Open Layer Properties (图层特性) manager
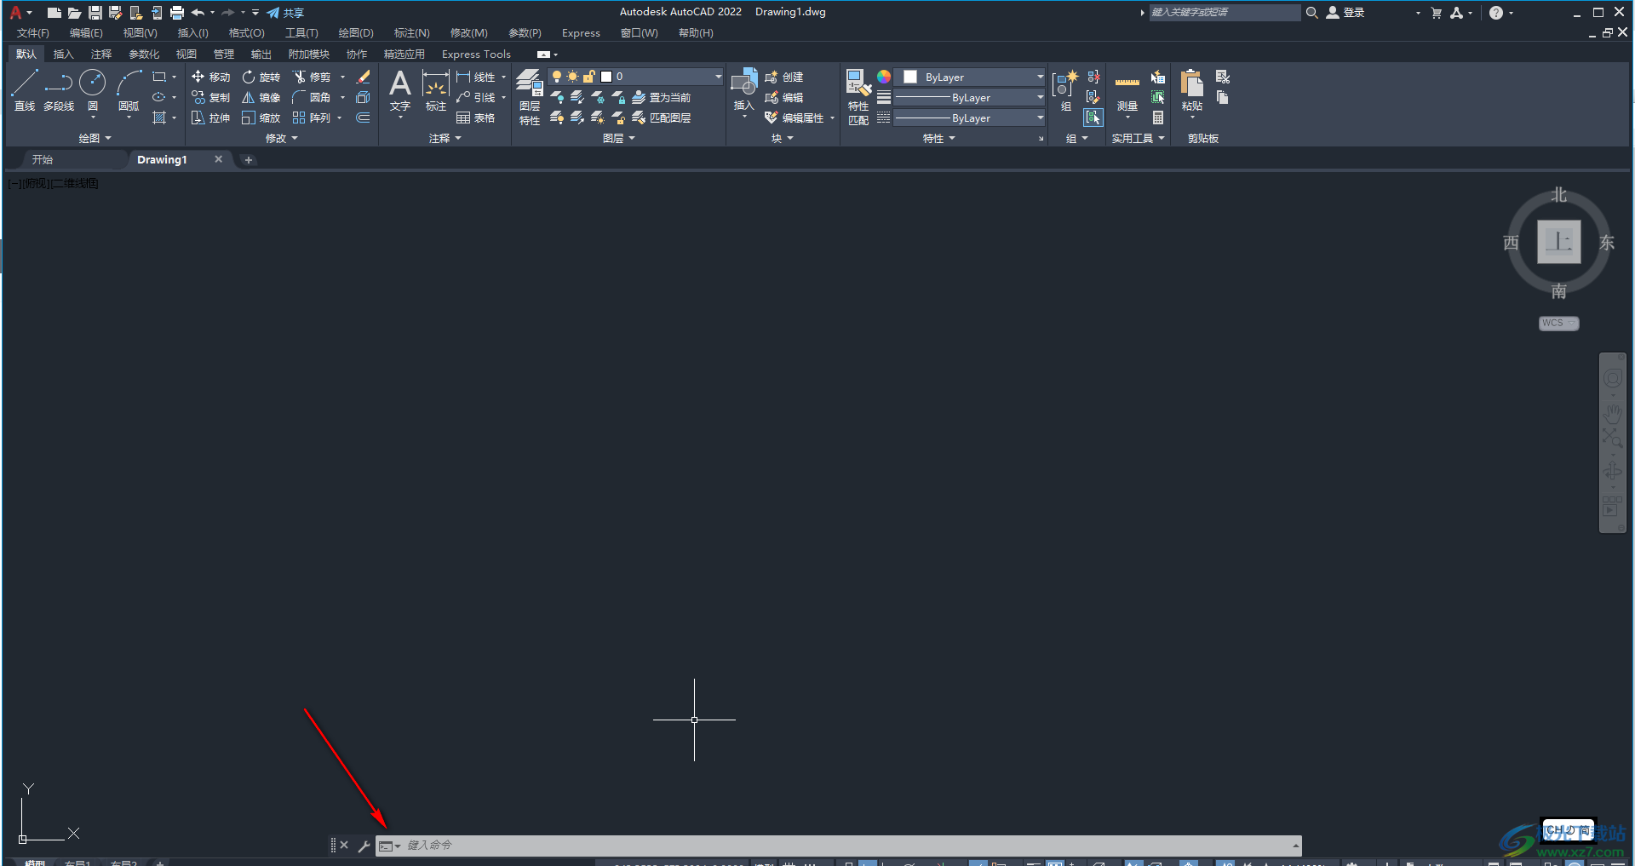Screen dimensions: 1635x866 pyautogui.click(x=530, y=97)
